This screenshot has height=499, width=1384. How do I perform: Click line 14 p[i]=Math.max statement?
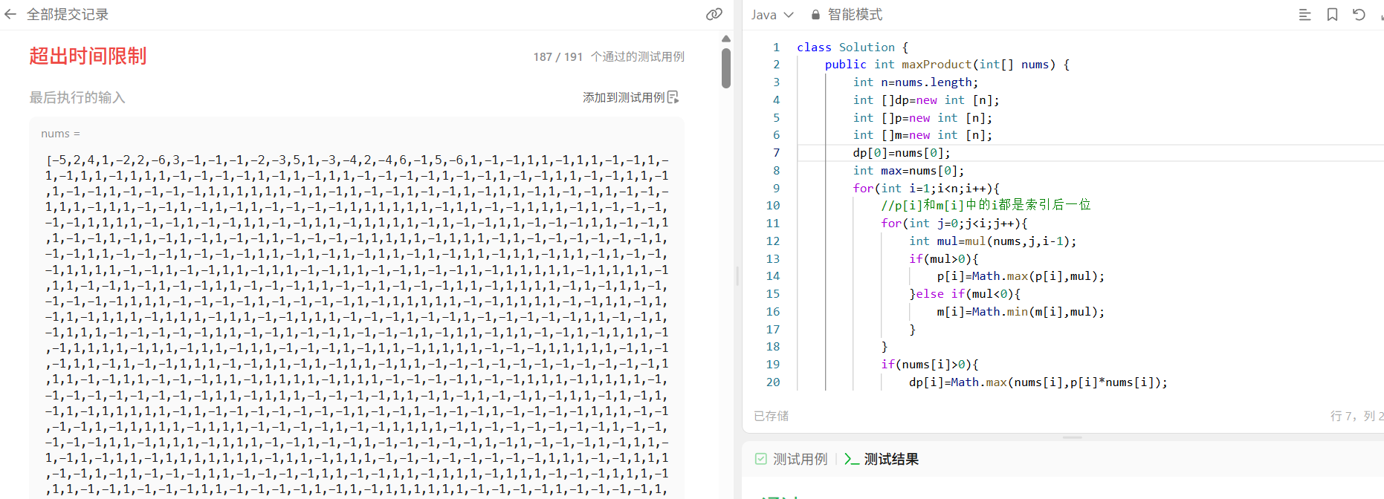pos(1021,276)
